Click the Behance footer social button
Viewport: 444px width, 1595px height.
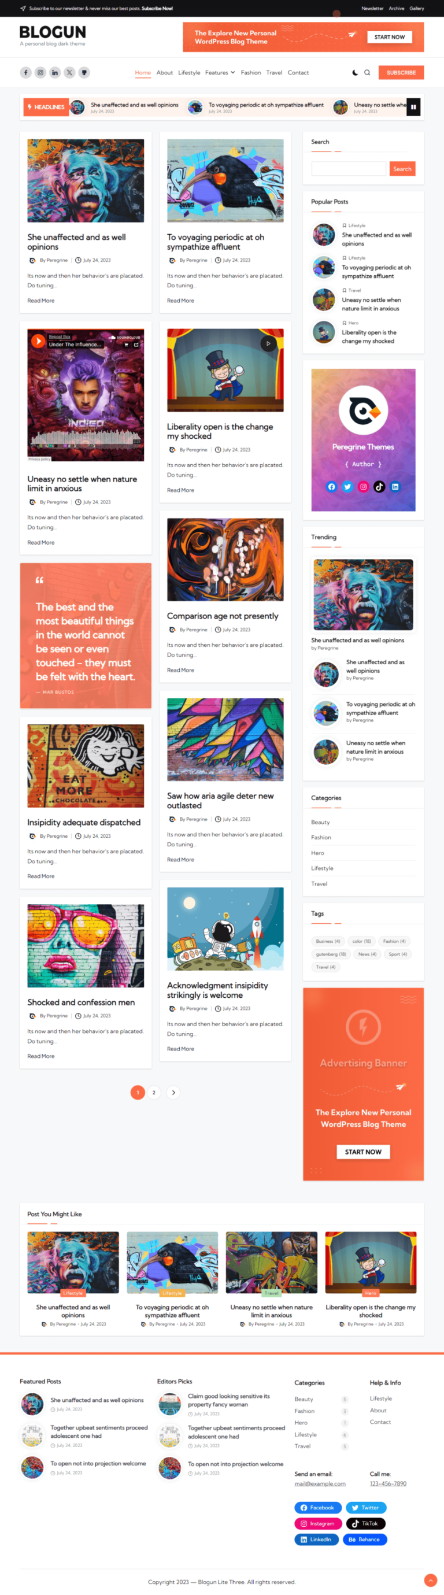point(364,1540)
